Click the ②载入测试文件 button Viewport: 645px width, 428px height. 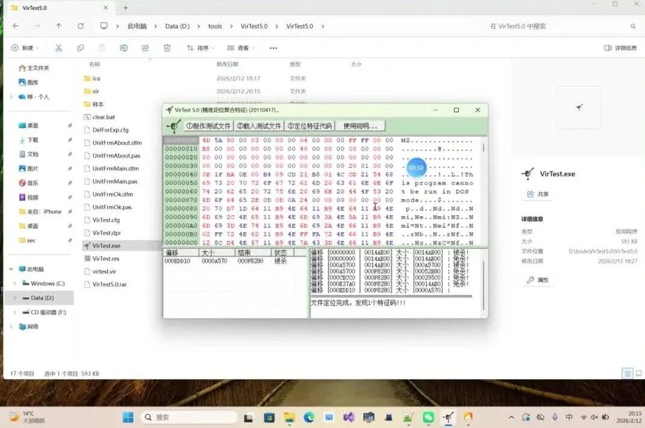pyautogui.click(x=259, y=126)
